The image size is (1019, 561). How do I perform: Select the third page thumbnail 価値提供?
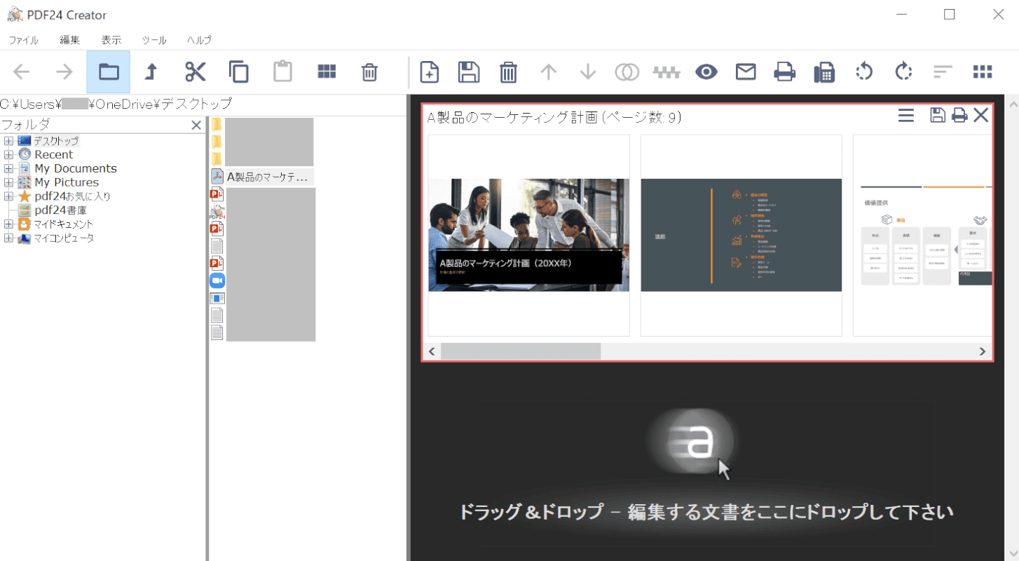pyautogui.click(x=922, y=235)
